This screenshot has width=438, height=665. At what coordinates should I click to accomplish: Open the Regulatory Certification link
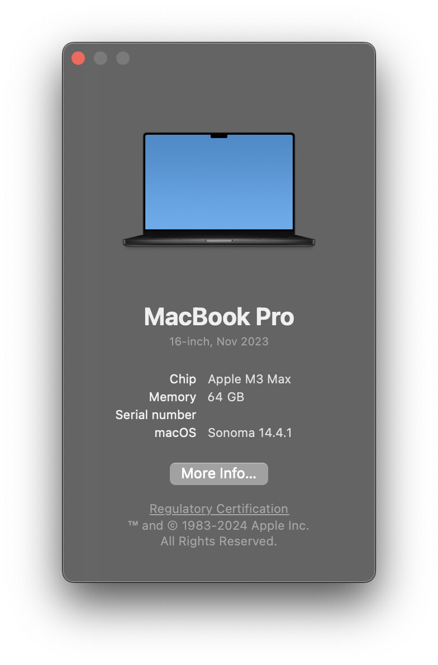219,509
